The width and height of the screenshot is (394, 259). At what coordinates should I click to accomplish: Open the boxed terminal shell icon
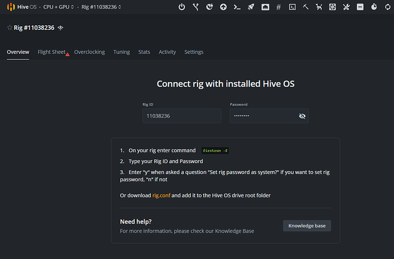tap(292, 7)
